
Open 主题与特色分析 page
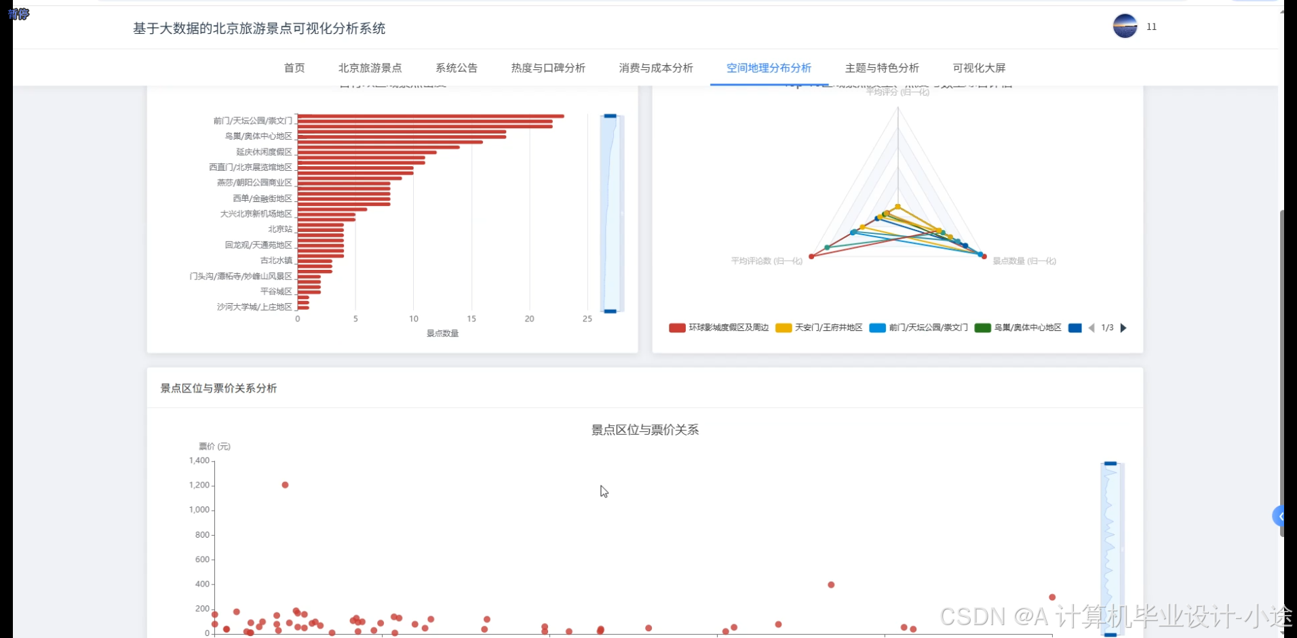coord(882,68)
